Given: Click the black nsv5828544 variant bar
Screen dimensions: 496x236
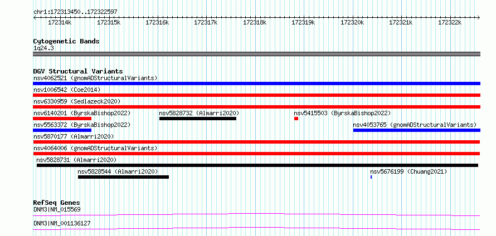Looking at the screenshot, I should pyautogui.click(x=123, y=177).
